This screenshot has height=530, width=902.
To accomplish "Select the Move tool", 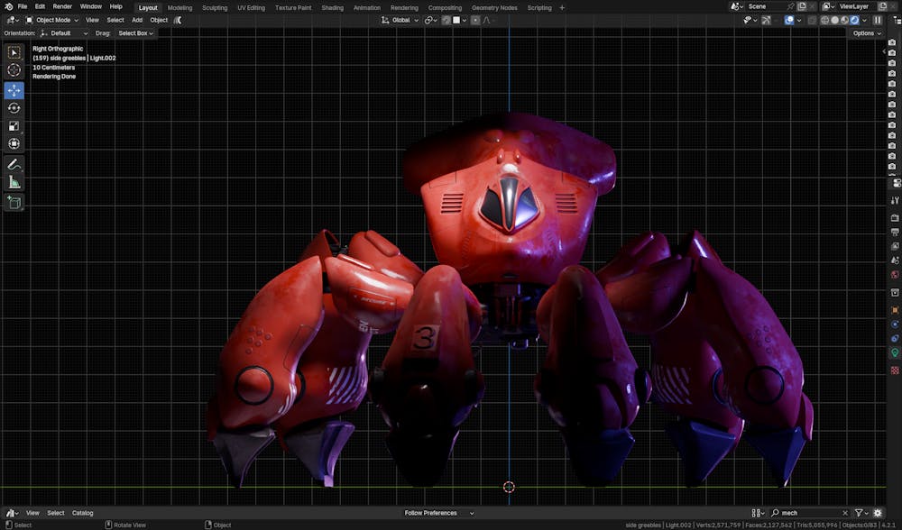I will click(14, 90).
